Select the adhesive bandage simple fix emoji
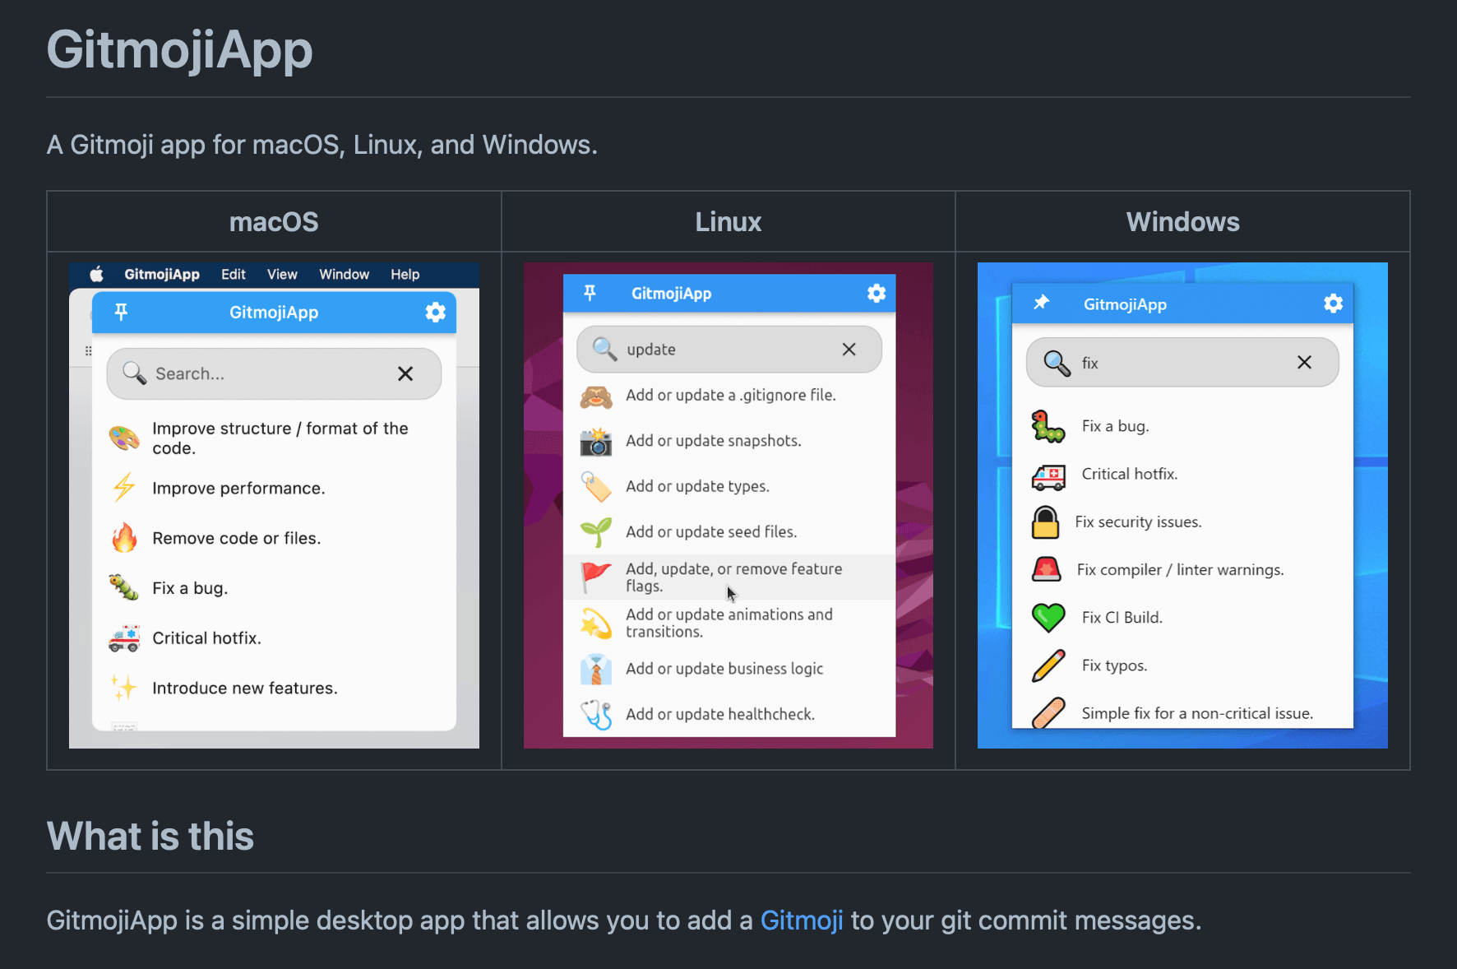 (1048, 712)
